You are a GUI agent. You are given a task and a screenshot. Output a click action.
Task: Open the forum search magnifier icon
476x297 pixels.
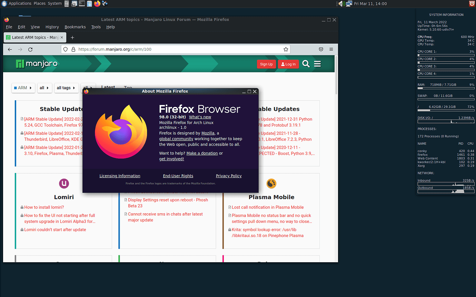tap(306, 64)
